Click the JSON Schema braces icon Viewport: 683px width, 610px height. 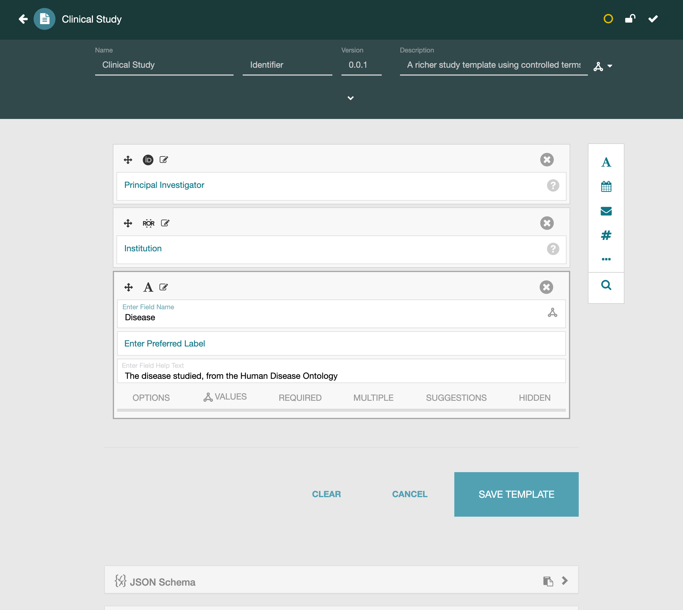tap(120, 581)
